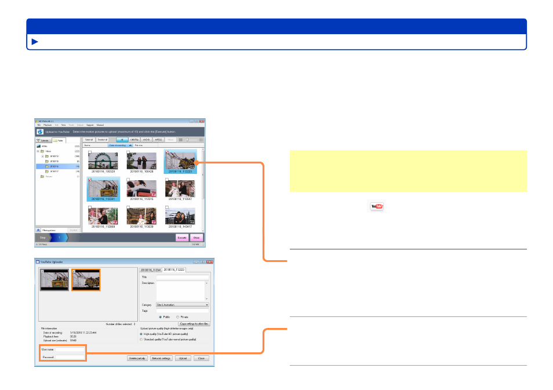Screen dimensions: 553x390
Task: Click the HD Writer app title icon
Action: (37, 121)
